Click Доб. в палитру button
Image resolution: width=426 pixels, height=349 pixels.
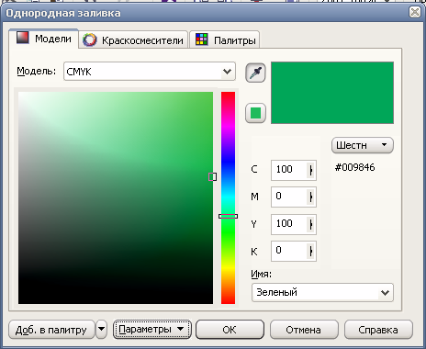pos(51,330)
